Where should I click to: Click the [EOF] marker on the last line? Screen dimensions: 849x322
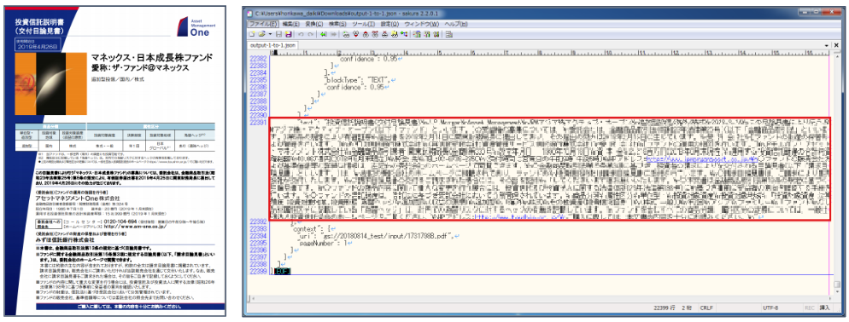(x=282, y=271)
